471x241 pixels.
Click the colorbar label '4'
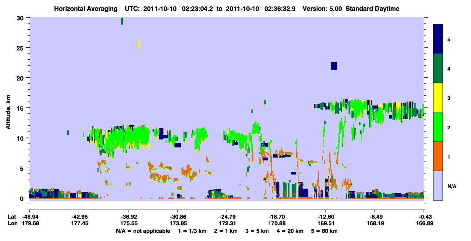[x=449, y=68]
